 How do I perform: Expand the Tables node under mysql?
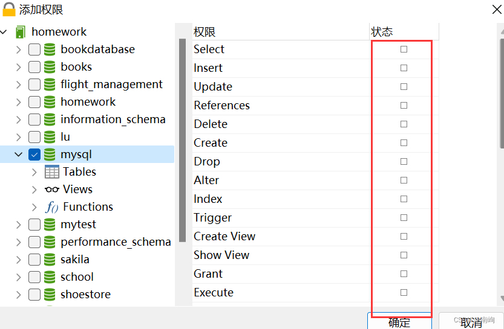(x=34, y=172)
